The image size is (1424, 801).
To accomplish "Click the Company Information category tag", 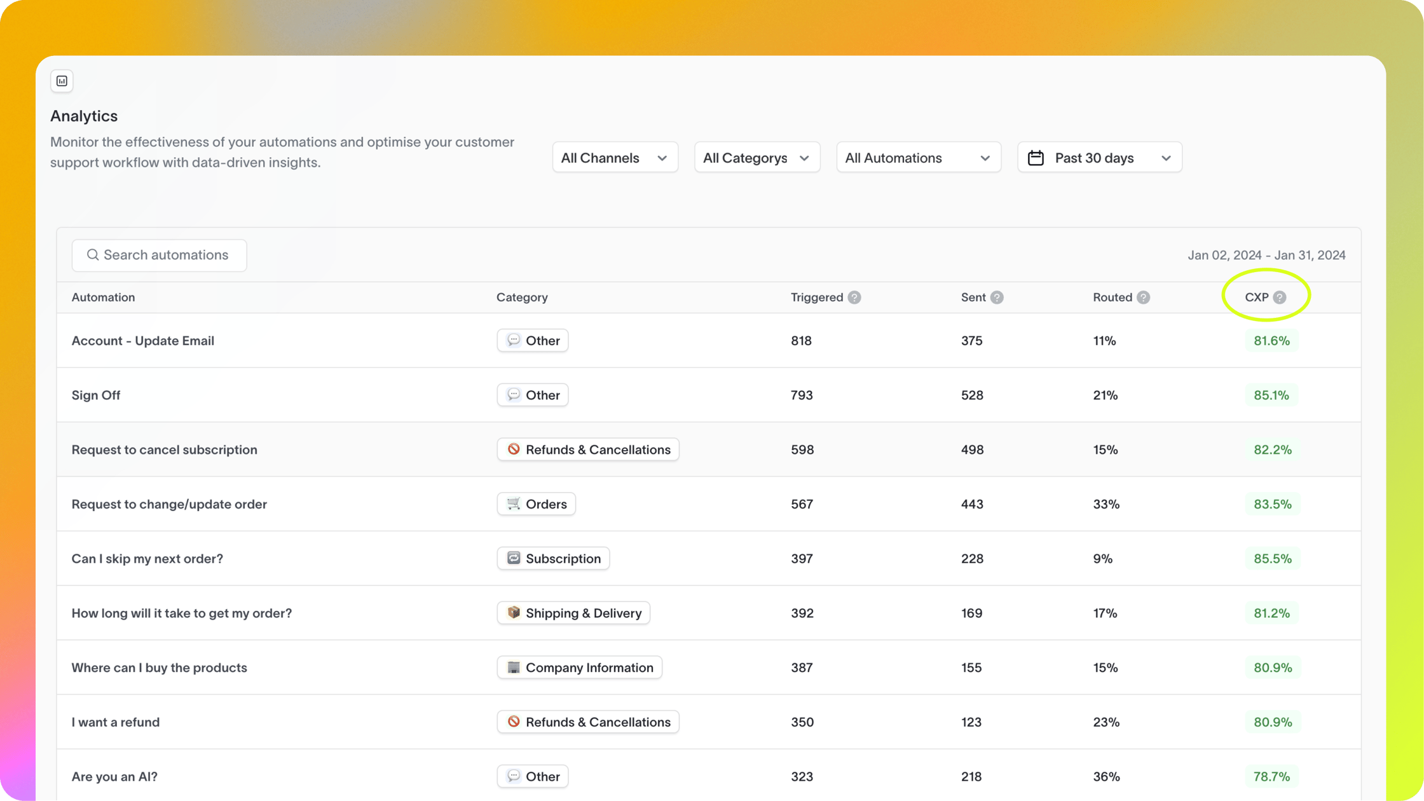I will pos(579,667).
